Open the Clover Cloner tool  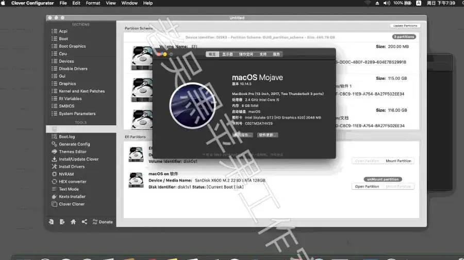pos(71,204)
